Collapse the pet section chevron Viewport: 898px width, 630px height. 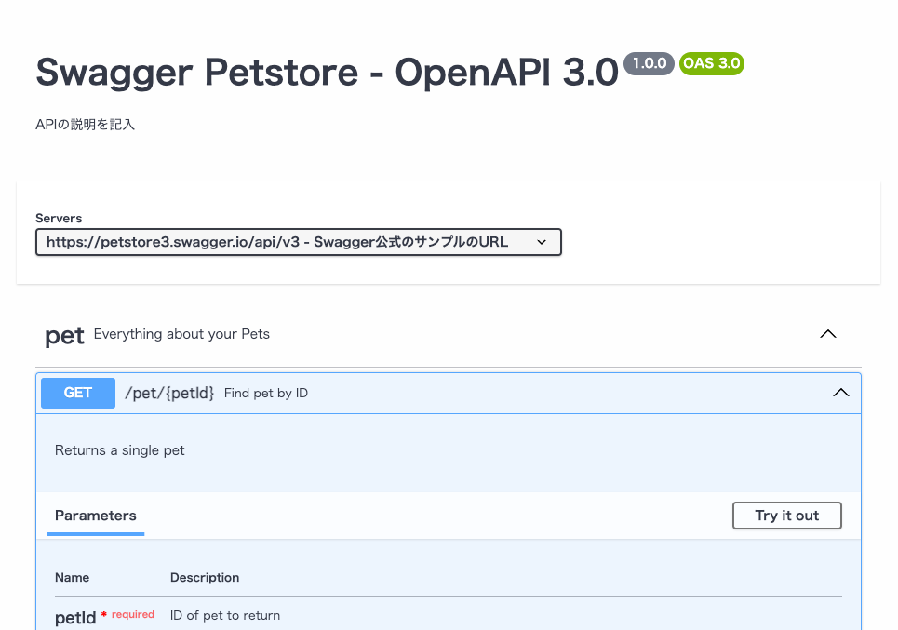point(827,334)
